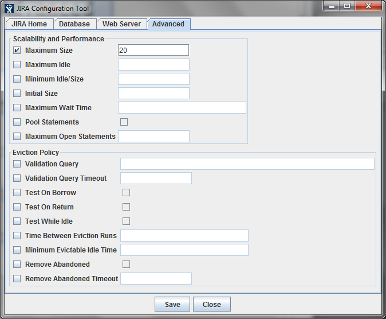The width and height of the screenshot is (386, 319).
Task: Enable the Test While Idle option checkbox
Action: tap(17, 221)
